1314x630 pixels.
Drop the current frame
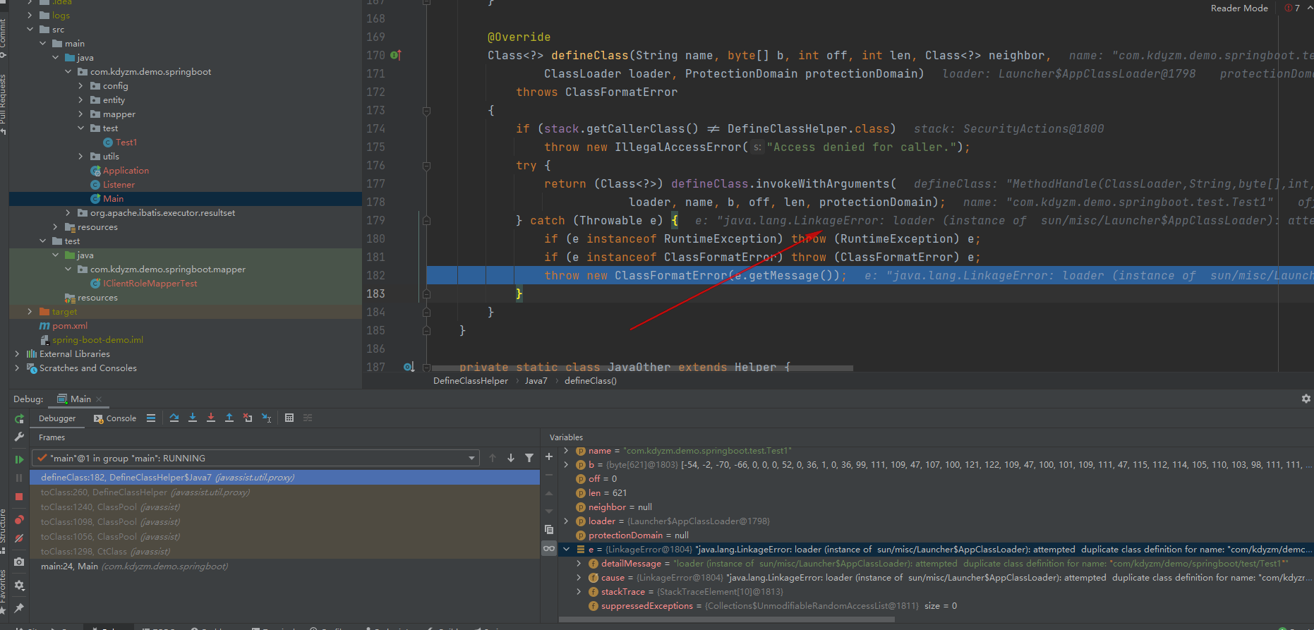[x=248, y=418]
